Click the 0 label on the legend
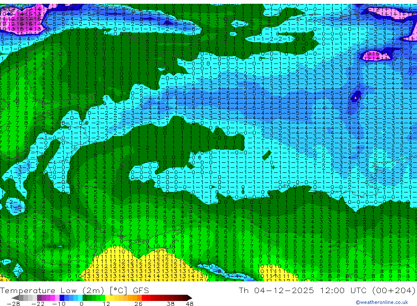This screenshot has height=306, width=417. (x=81, y=303)
